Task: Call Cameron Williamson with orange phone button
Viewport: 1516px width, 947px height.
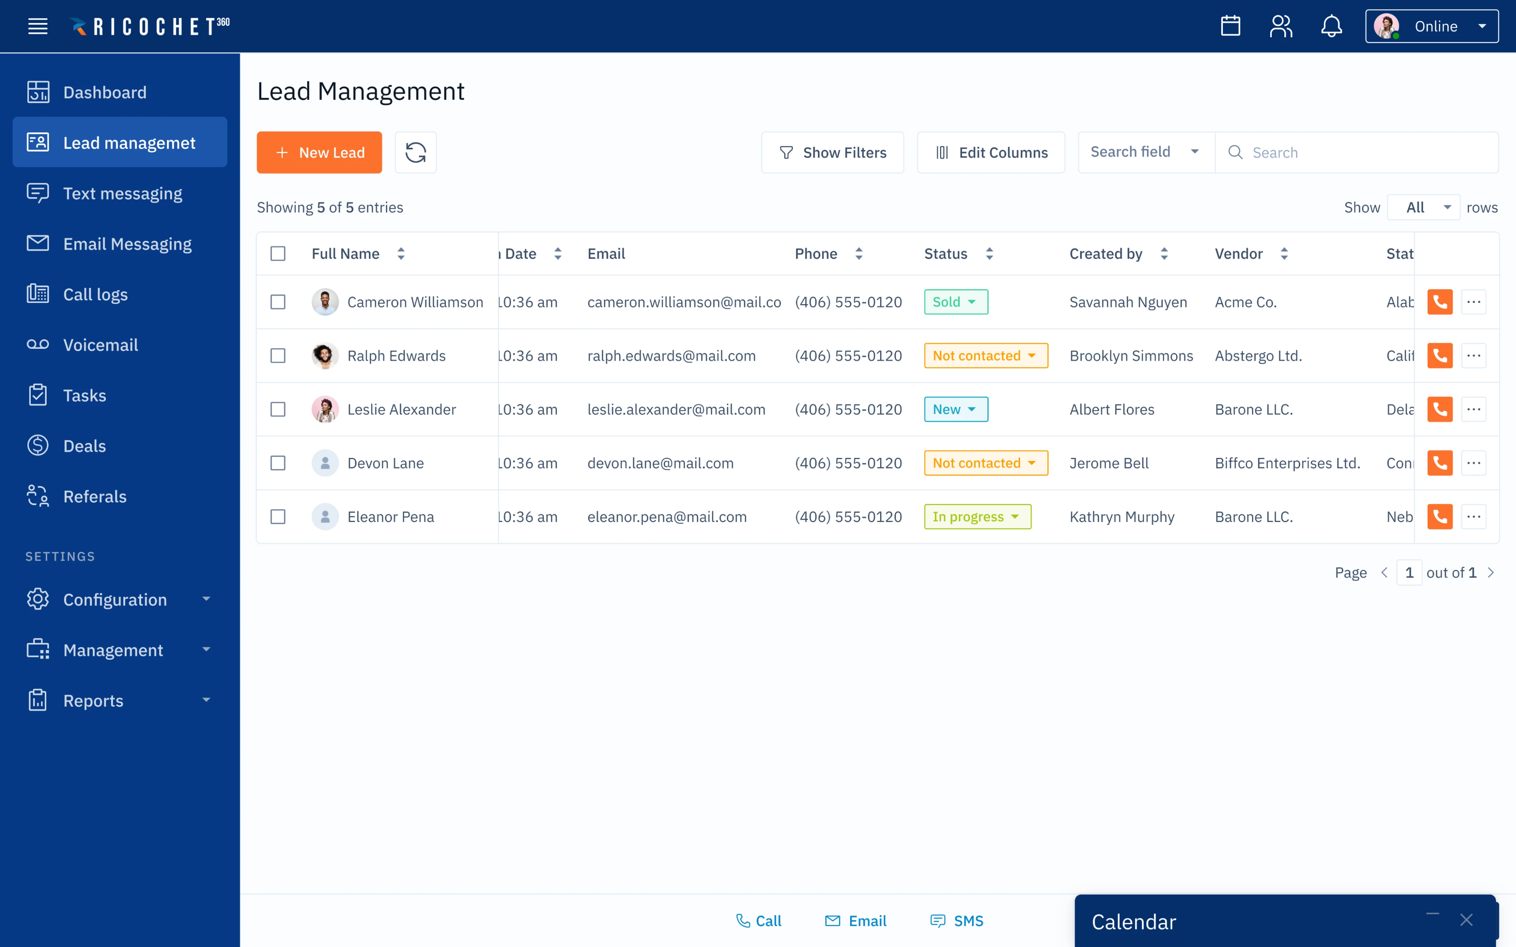Action: [x=1439, y=302]
